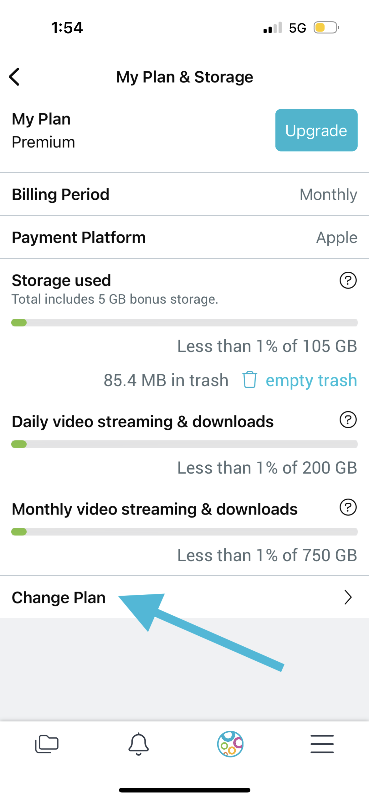Expand the Change Plan chevron
Image resolution: width=369 pixels, height=800 pixels.
(x=348, y=597)
